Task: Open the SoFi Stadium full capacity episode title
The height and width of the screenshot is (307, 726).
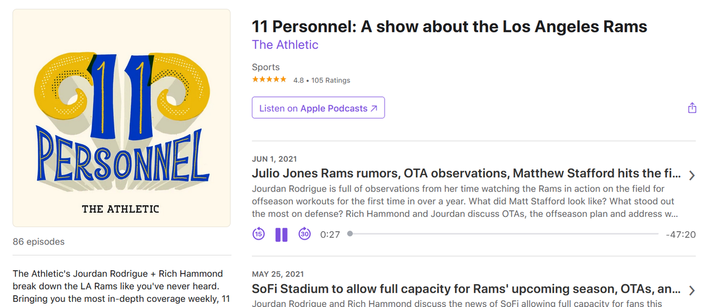Action: tap(467, 289)
